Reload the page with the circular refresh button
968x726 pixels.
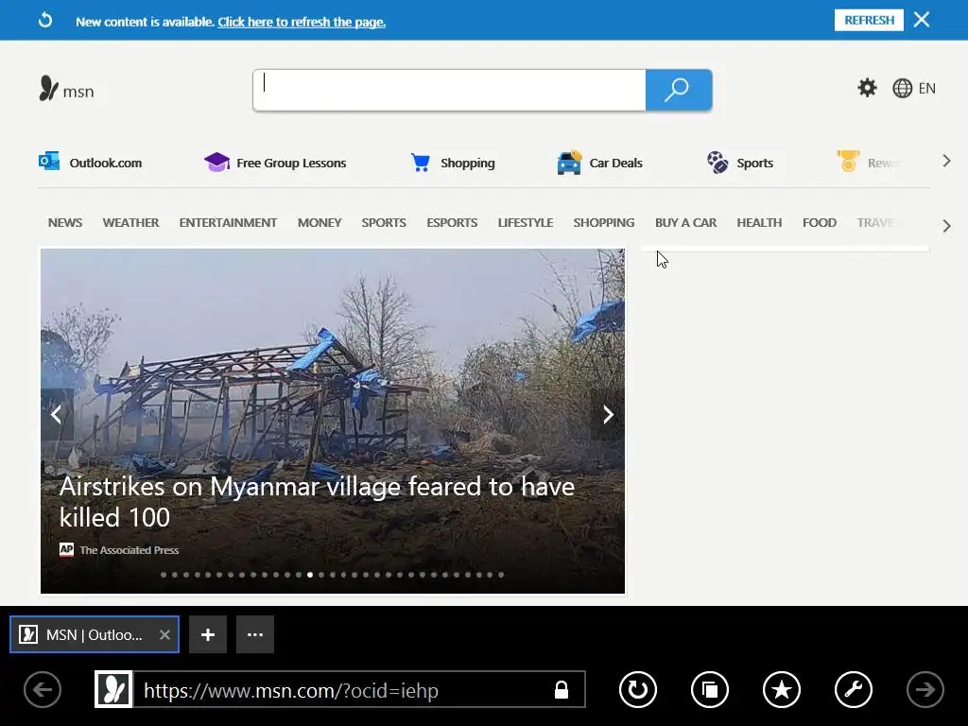[638, 689]
